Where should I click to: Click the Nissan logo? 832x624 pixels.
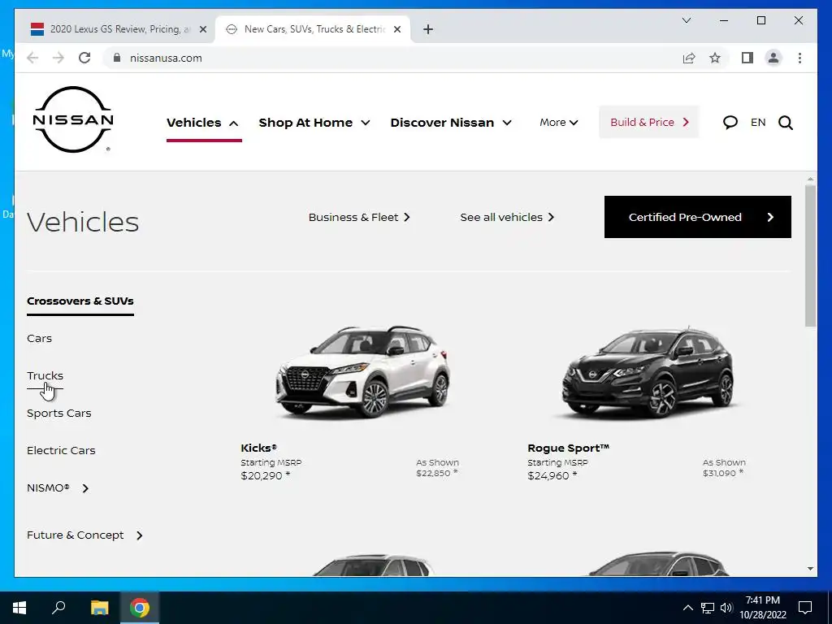click(x=73, y=119)
